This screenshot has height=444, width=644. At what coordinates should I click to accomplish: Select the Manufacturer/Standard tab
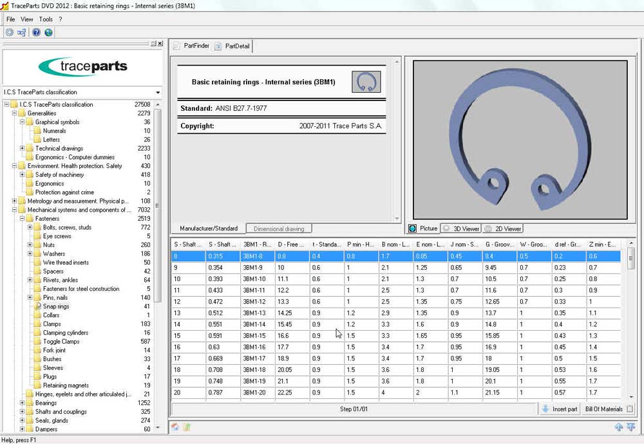coord(209,228)
